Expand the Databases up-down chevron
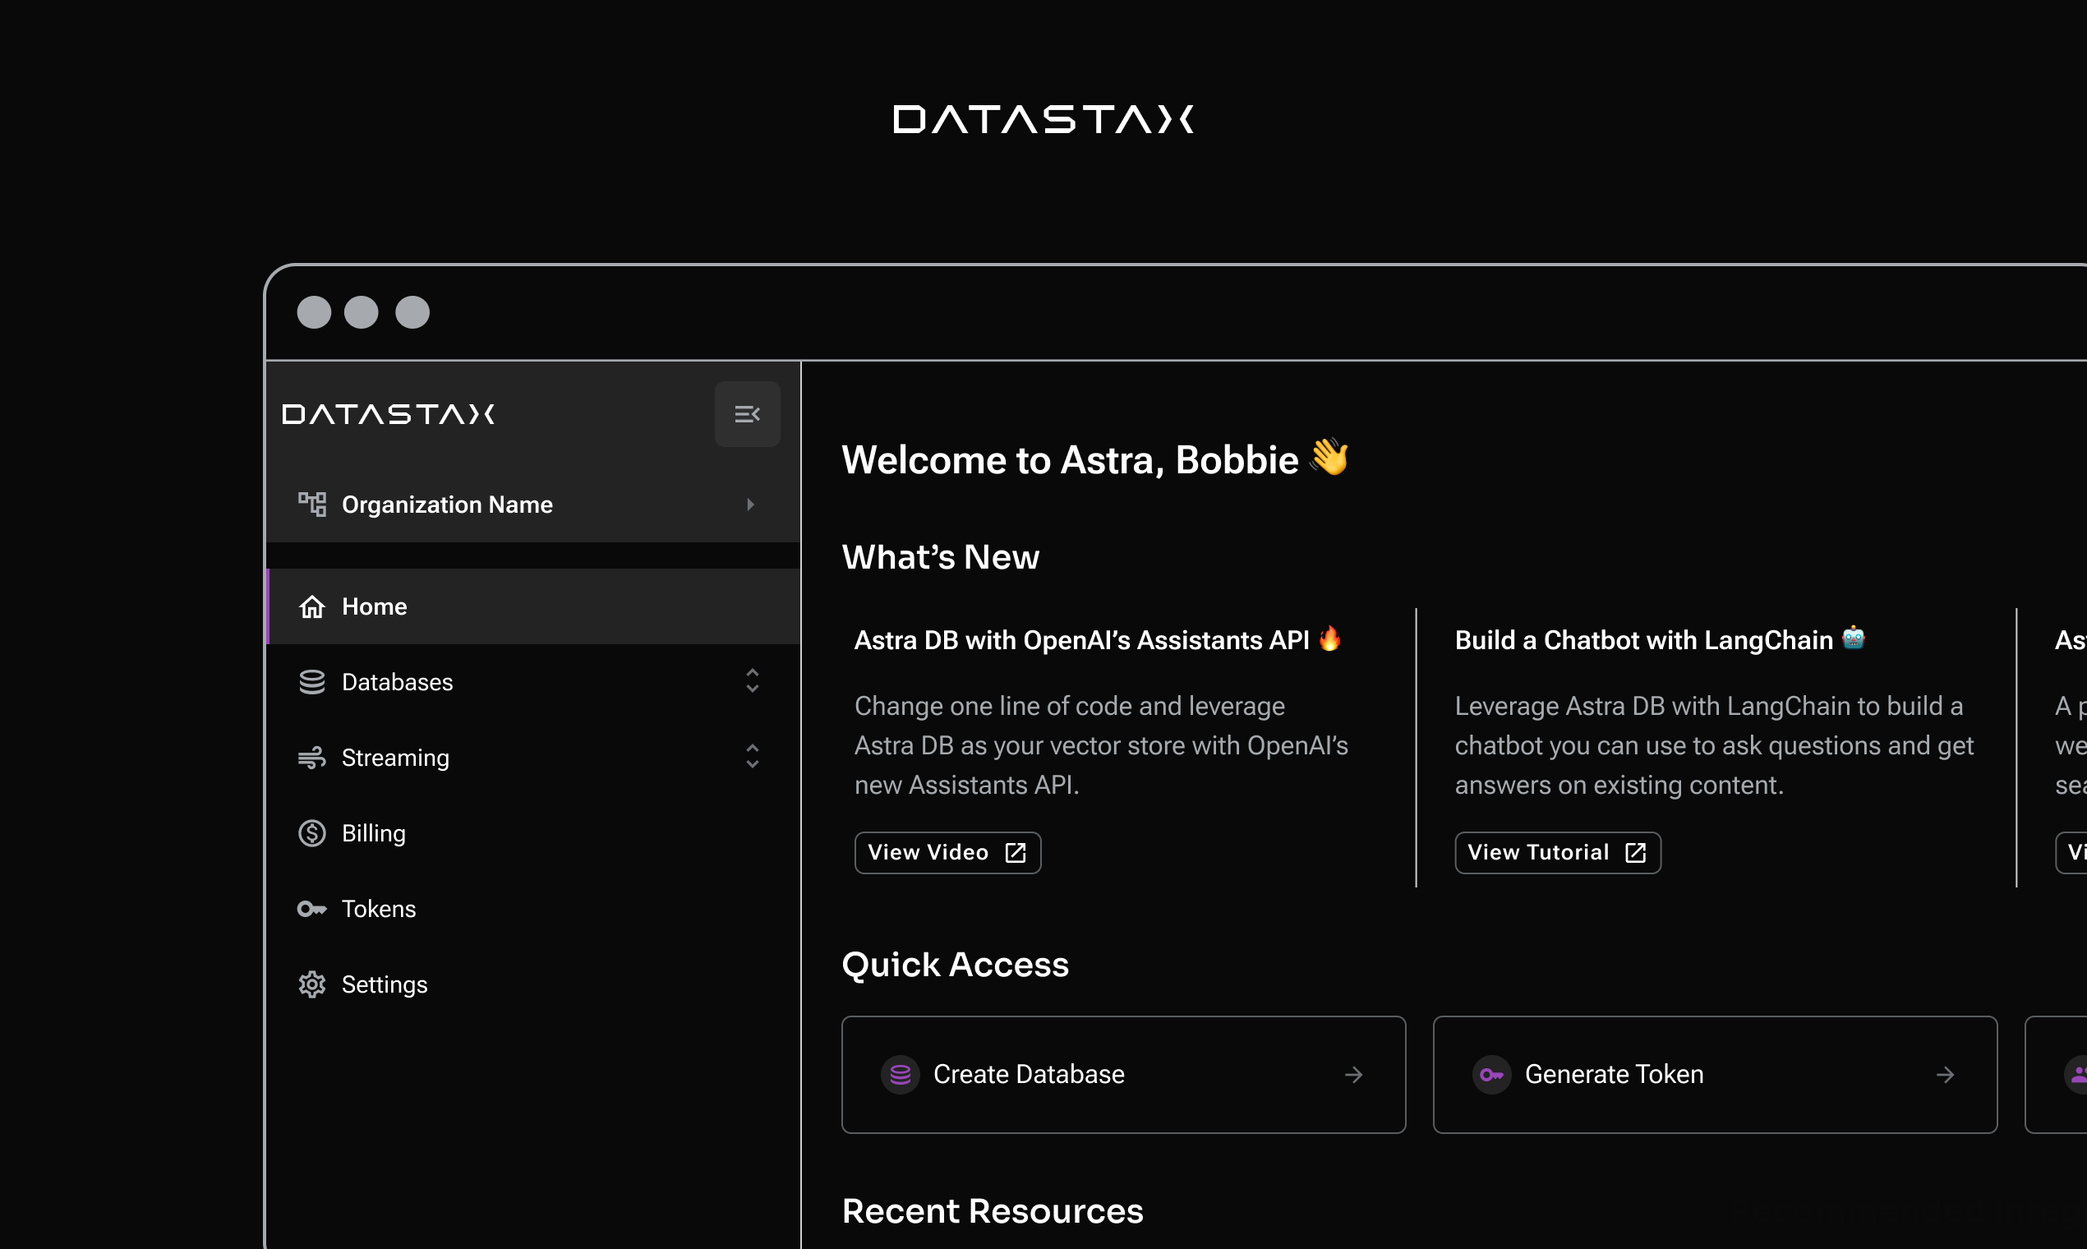Viewport: 2087px width, 1249px height. pos(753,681)
